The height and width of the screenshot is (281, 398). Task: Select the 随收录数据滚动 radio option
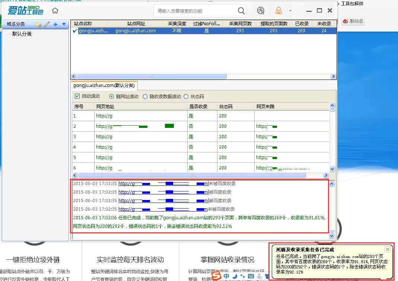[145, 97]
